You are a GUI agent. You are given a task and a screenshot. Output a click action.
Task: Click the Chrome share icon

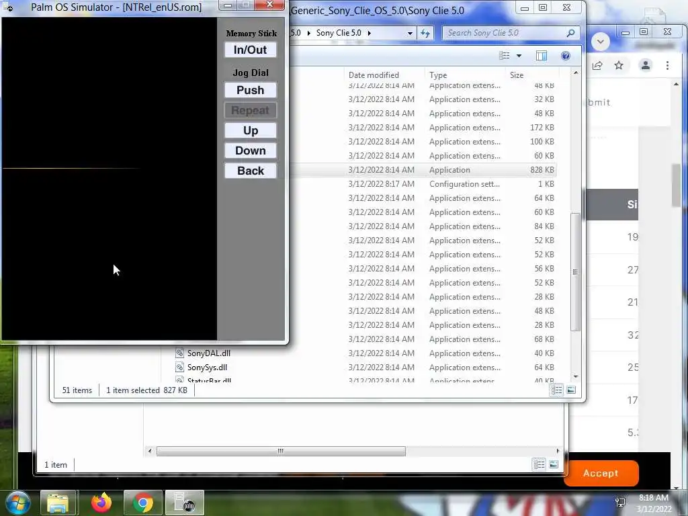pos(597,66)
